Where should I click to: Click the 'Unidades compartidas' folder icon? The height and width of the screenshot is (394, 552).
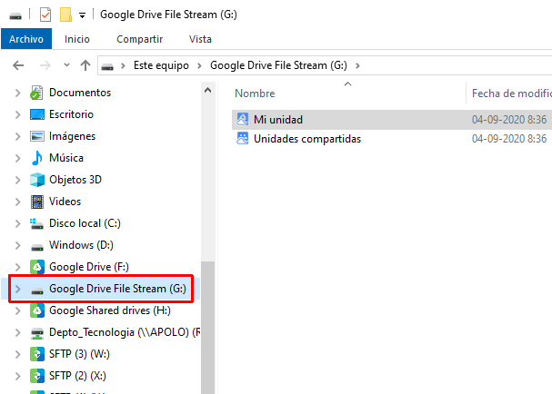(242, 139)
